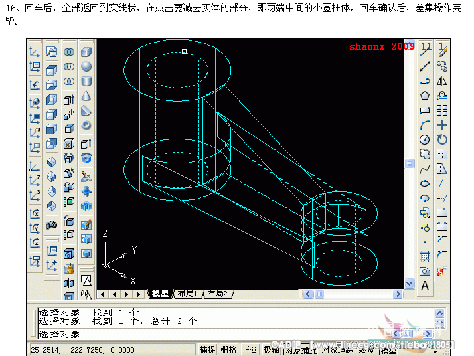Restore the previous UCS
This screenshot has height=356, width=474.
coord(35,85)
